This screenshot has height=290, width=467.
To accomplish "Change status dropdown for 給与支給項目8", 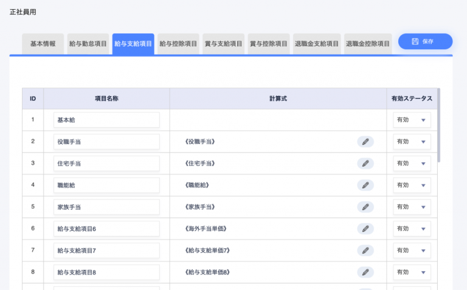I will [412, 272].
